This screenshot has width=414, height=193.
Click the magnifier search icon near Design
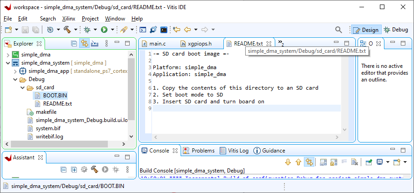[x=338, y=30]
